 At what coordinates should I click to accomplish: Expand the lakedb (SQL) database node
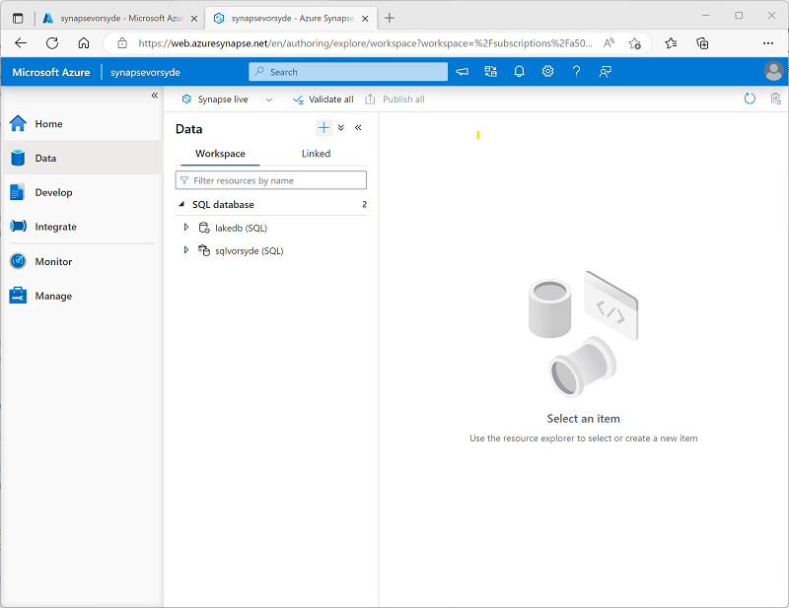(186, 228)
